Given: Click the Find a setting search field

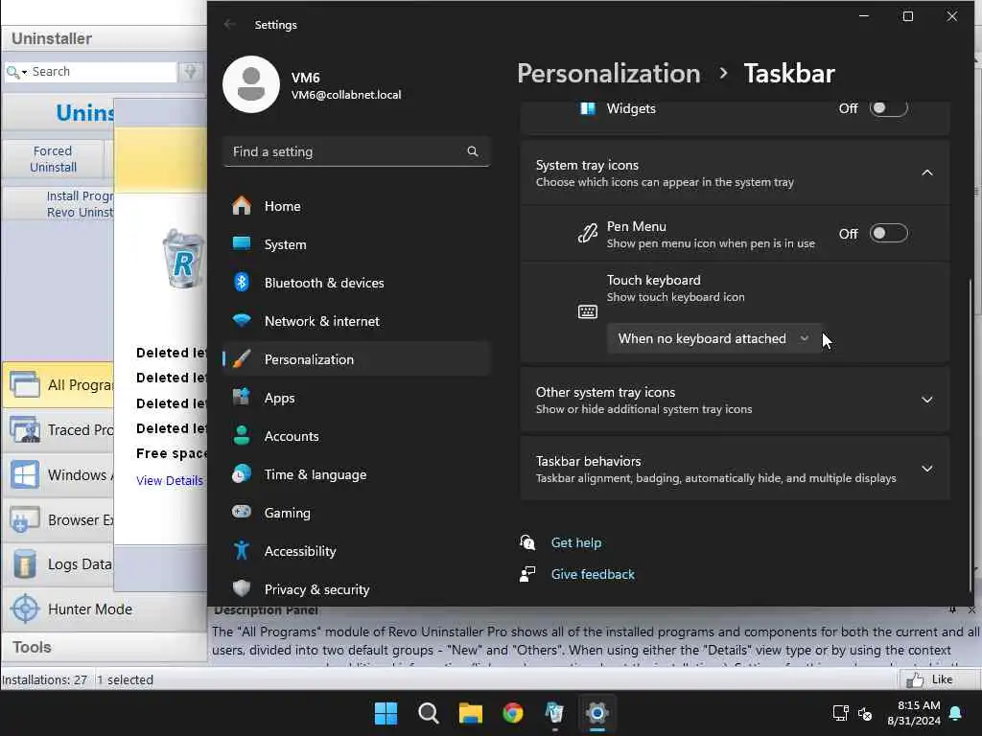Looking at the screenshot, I should coord(356,151).
